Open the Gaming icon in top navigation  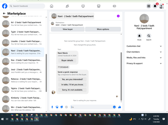114,6
